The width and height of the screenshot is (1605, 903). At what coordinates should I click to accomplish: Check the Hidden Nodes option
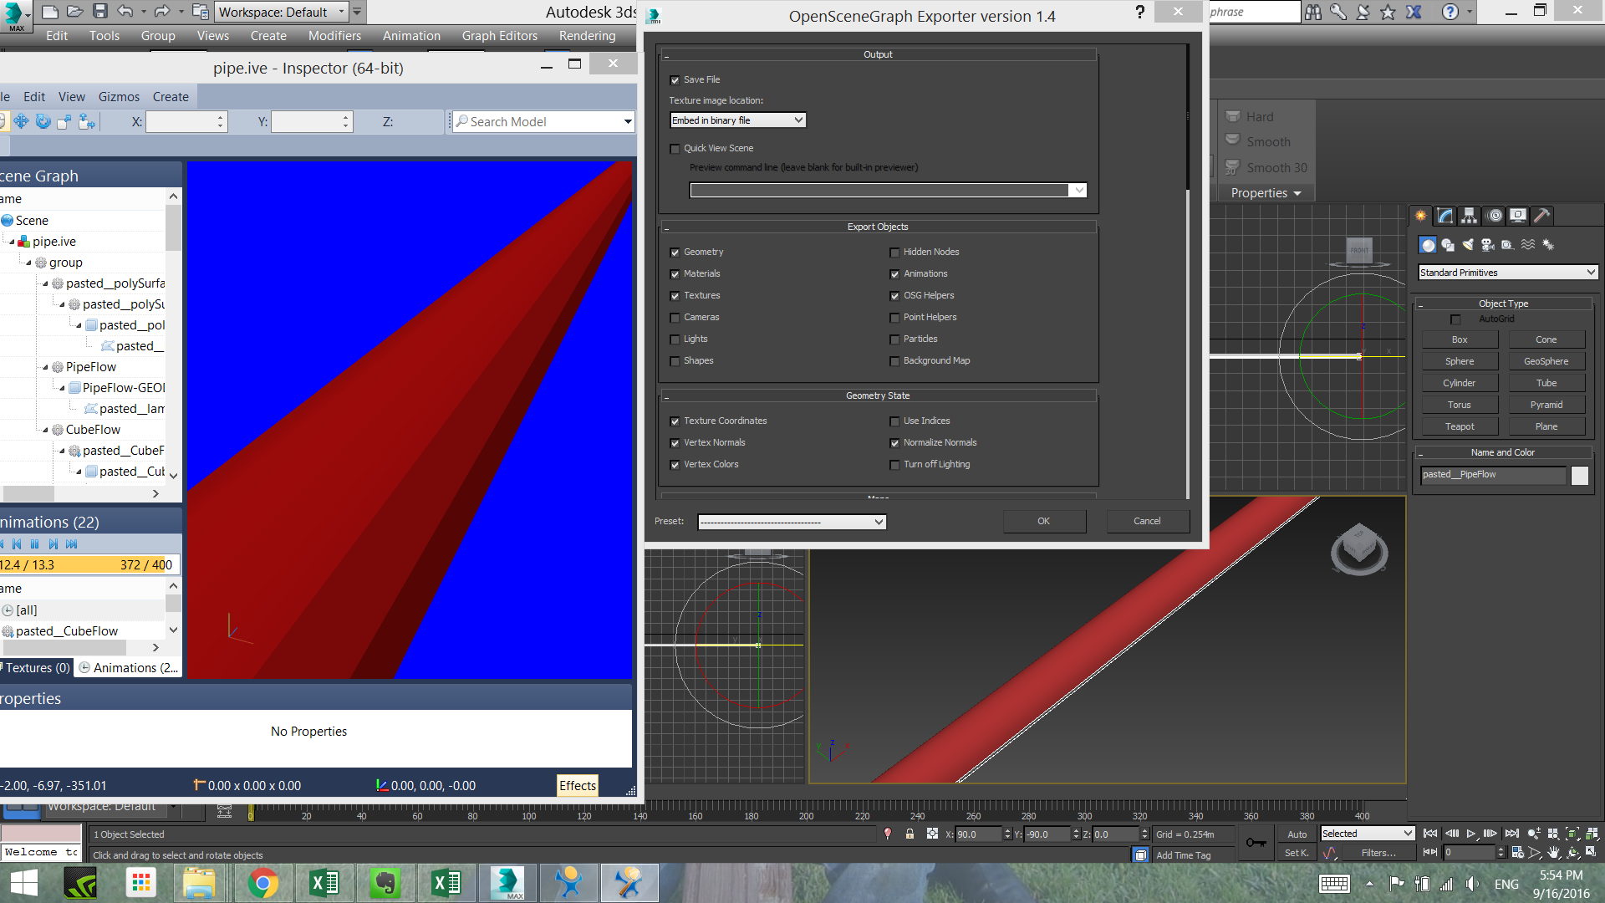pyautogui.click(x=894, y=253)
